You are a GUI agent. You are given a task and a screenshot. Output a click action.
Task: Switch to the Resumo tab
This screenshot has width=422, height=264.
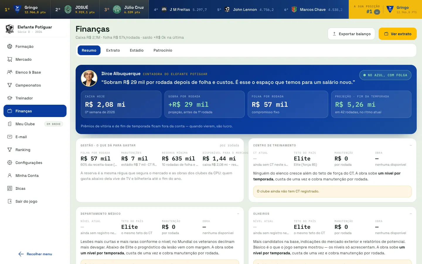pos(89,50)
